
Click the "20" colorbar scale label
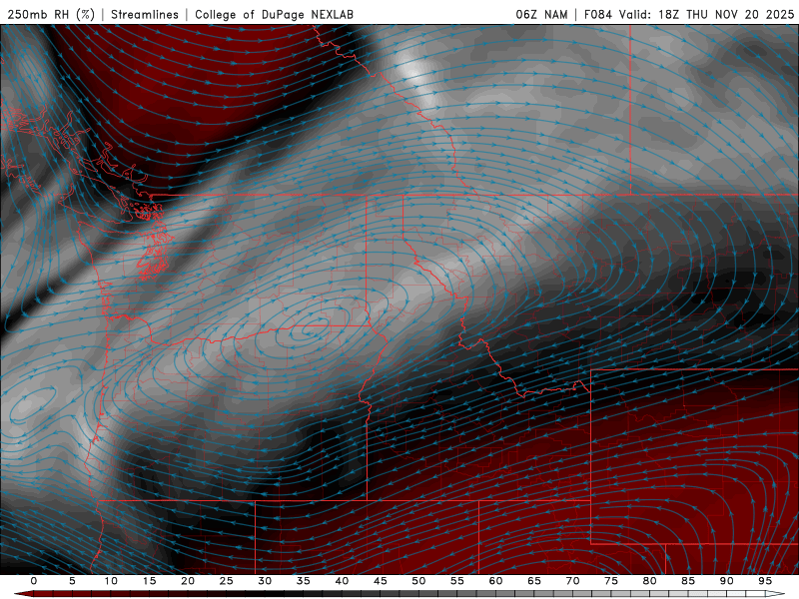(x=188, y=581)
